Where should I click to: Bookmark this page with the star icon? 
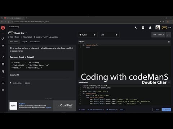click(163, 22)
